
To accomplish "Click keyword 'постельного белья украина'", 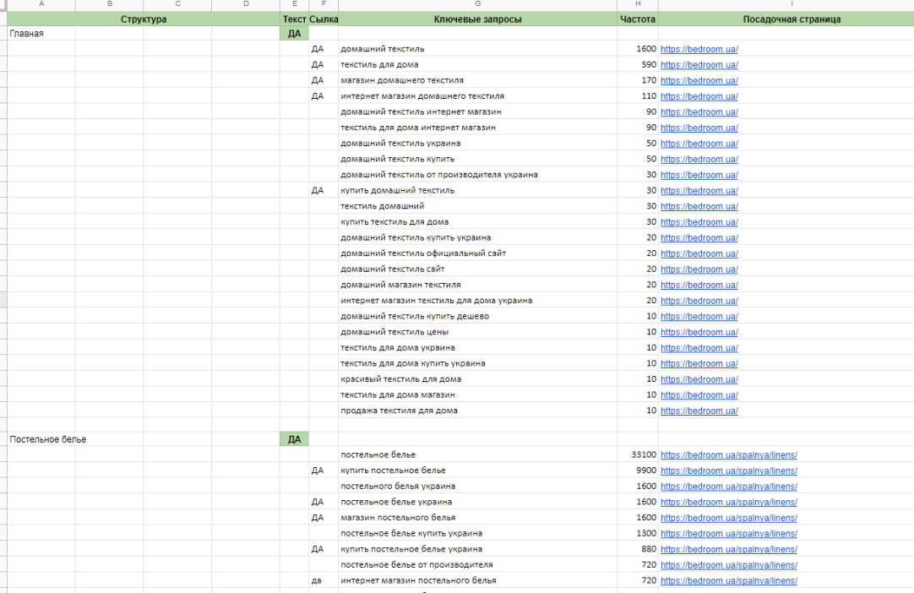I will [398, 486].
